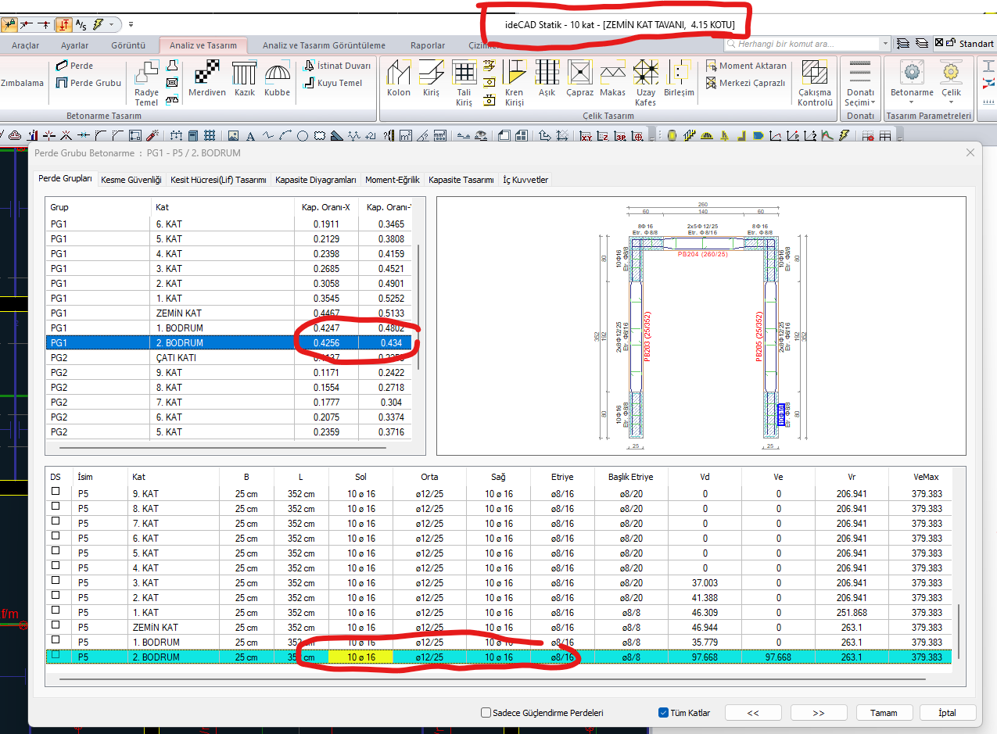Viewport: 997px width, 734px height.
Task: Click the Vd column header
Action: [x=705, y=476]
